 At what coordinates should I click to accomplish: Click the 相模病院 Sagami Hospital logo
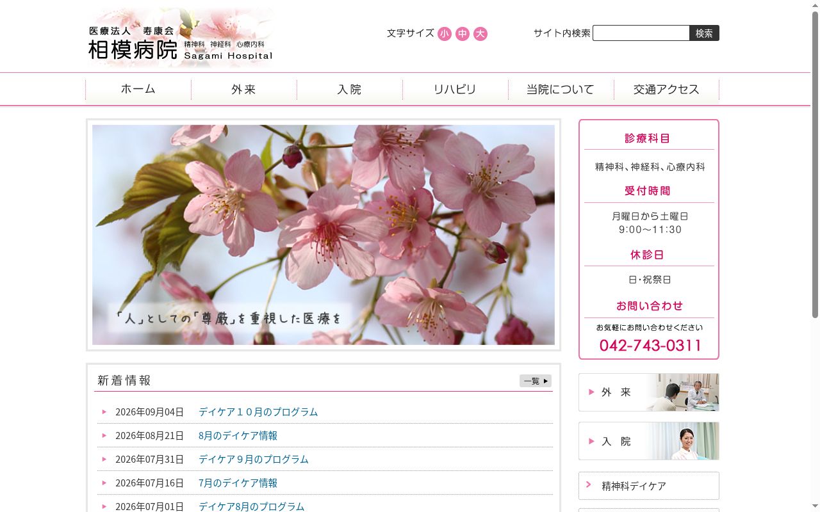coord(180,38)
